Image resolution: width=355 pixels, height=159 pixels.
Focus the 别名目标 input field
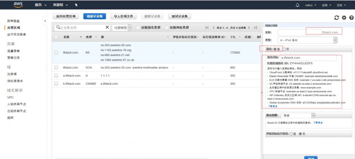(308, 58)
